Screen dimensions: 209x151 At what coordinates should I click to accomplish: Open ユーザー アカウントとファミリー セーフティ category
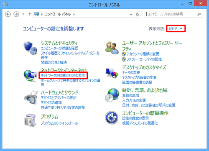[152, 46]
